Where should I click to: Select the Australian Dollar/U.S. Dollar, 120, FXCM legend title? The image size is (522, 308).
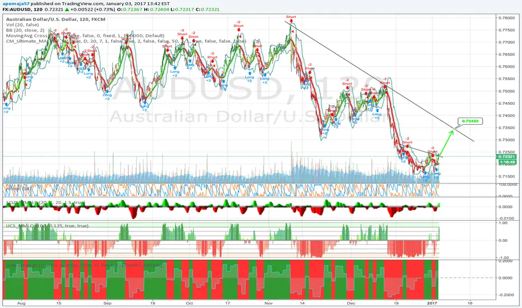[55, 19]
